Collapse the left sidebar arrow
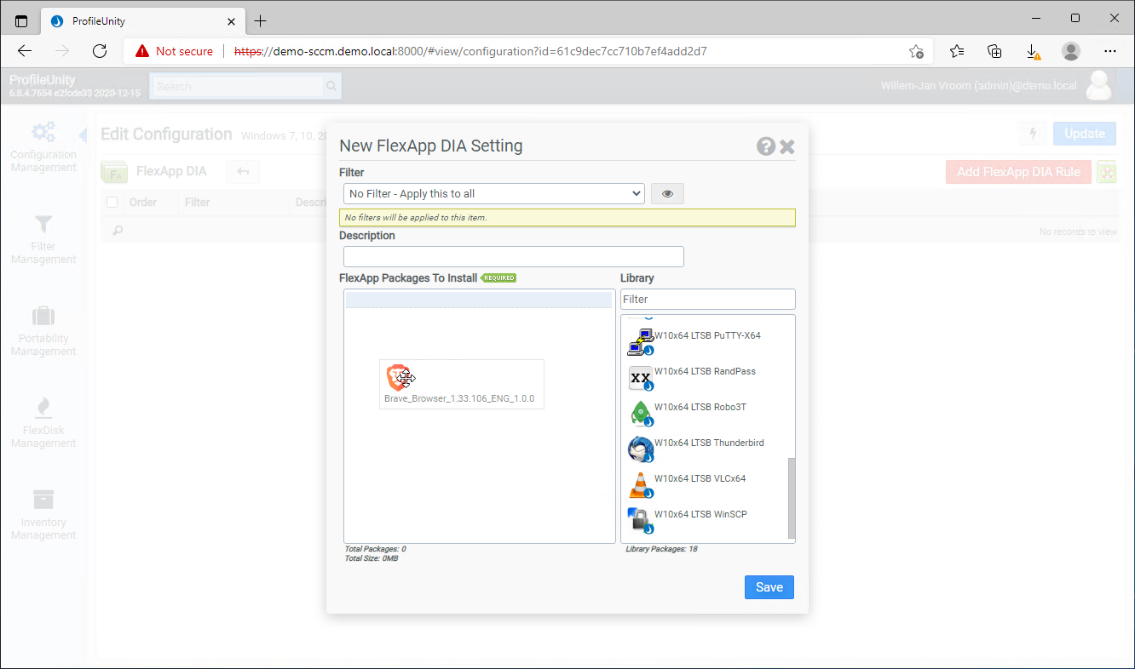 (83, 135)
